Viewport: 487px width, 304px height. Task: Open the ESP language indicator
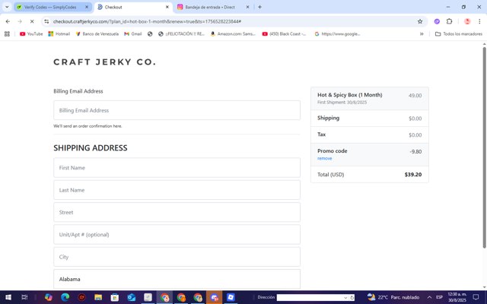pyautogui.click(x=439, y=297)
